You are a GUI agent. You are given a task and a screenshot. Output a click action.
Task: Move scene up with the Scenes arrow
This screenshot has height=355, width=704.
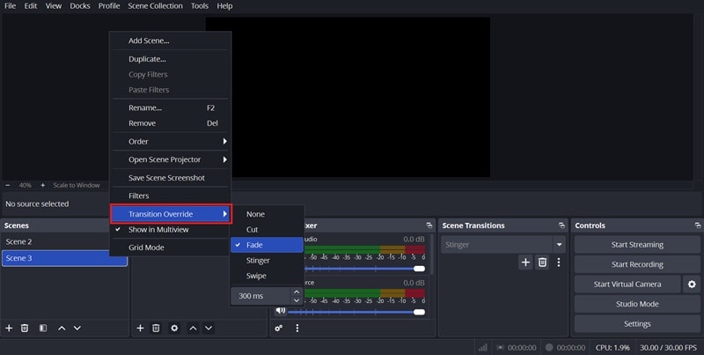coord(62,329)
